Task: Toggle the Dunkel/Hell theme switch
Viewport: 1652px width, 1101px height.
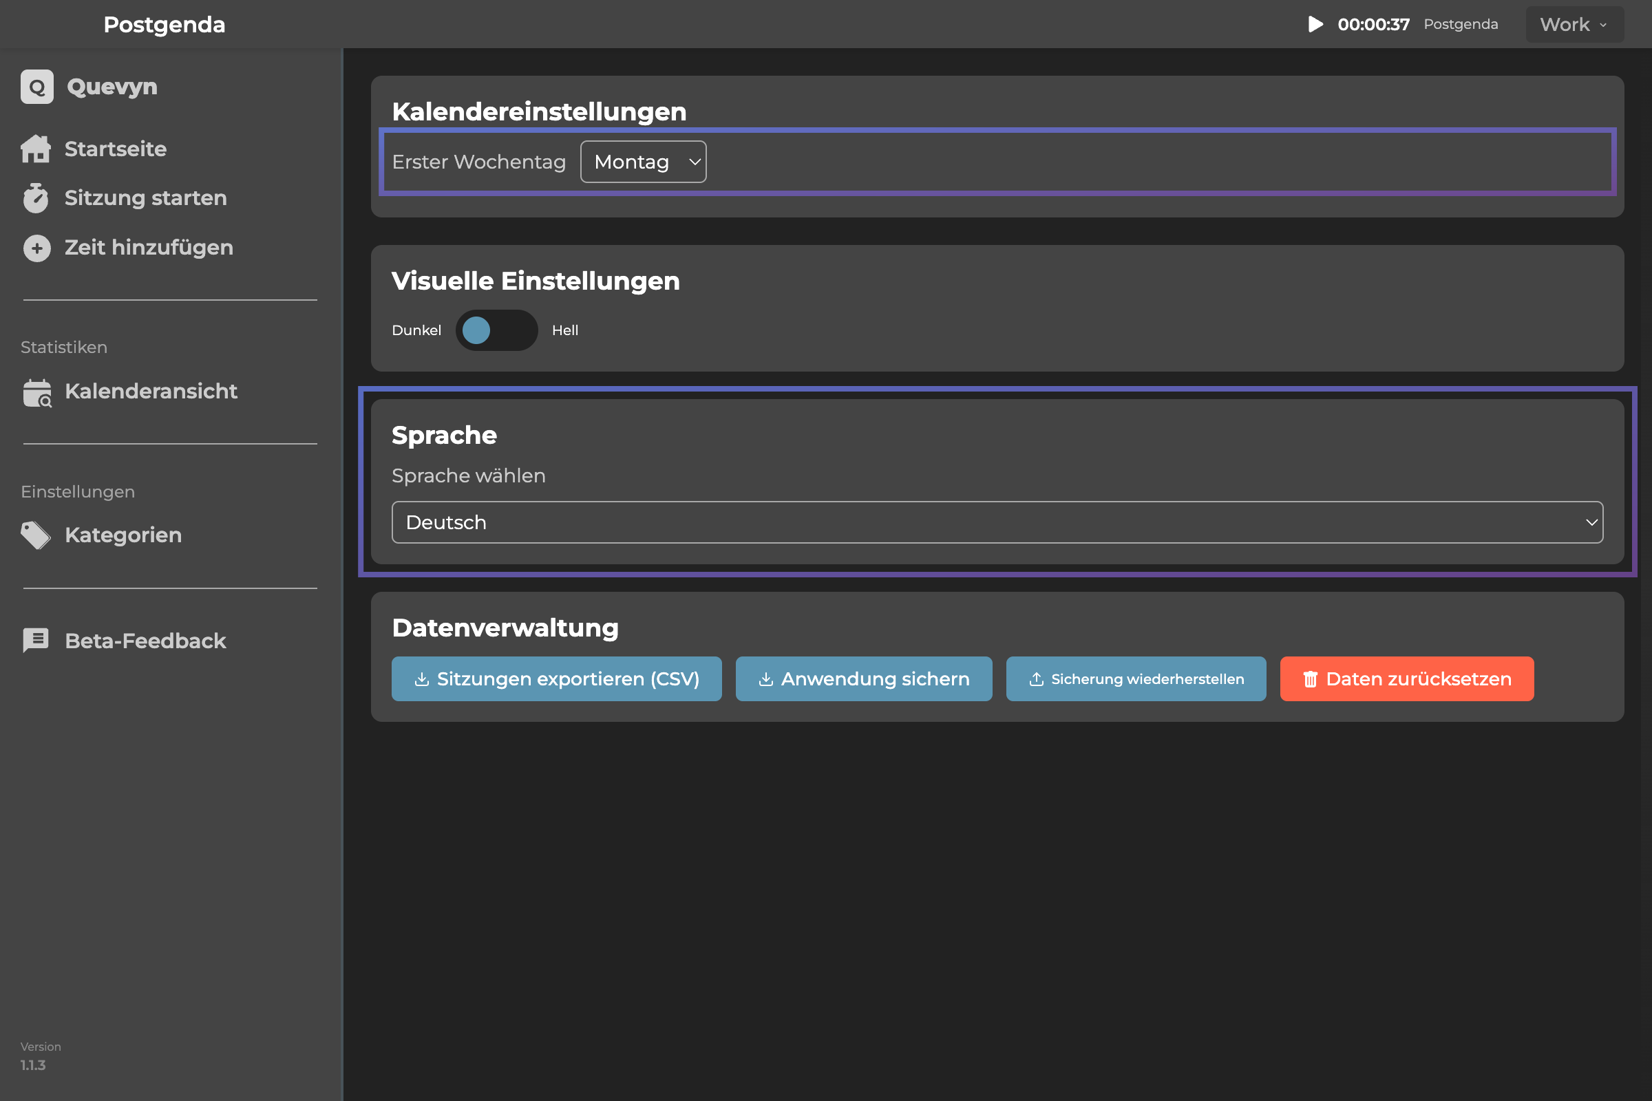Action: click(x=496, y=330)
